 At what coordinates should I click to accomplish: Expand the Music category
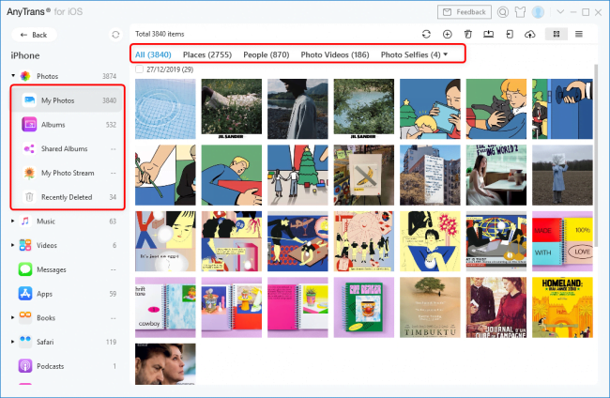12,222
